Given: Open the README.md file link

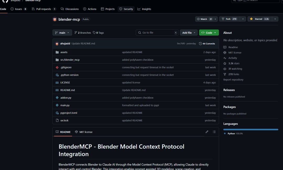Looking at the screenshot, I should coord(68,90).
